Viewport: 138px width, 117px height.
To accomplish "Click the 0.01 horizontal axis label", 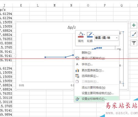I will click(22, 85).
